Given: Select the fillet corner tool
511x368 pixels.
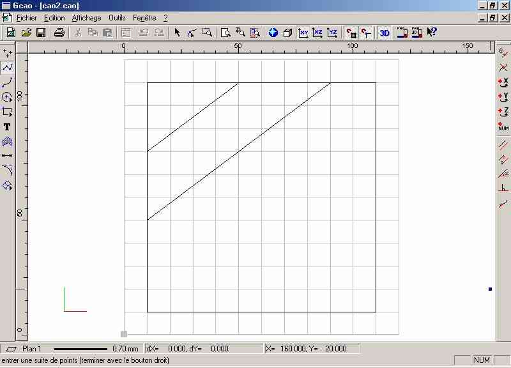Looking at the screenshot, I should click(7, 171).
